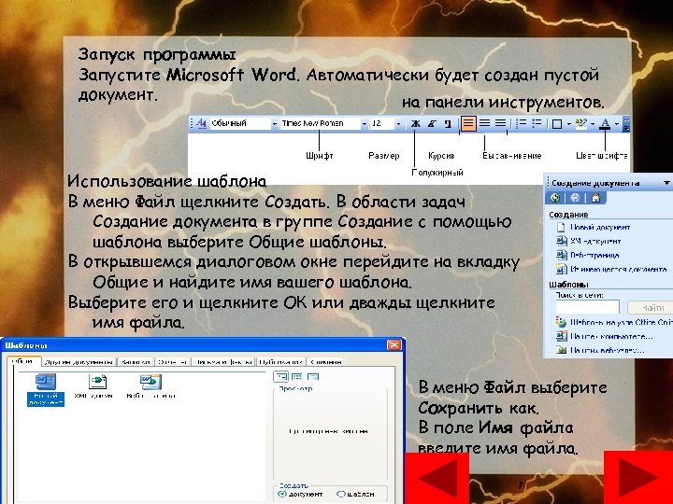Image resolution: width=673 pixels, height=504 pixels.
Task: Click the blank page icon beside Новый документ
Action: tap(561, 227)
